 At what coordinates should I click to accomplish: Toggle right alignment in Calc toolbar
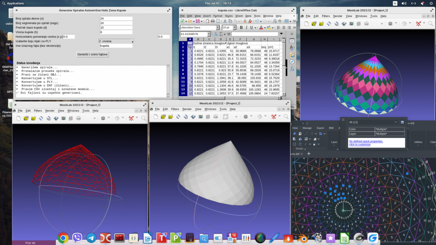pyautogui.click(x=289, y=28)
